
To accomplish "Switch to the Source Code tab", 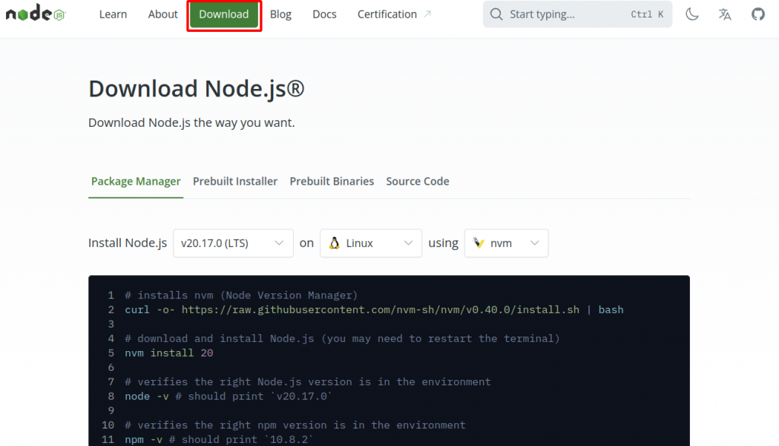I will pyautogui.click(x=418, y=182).
